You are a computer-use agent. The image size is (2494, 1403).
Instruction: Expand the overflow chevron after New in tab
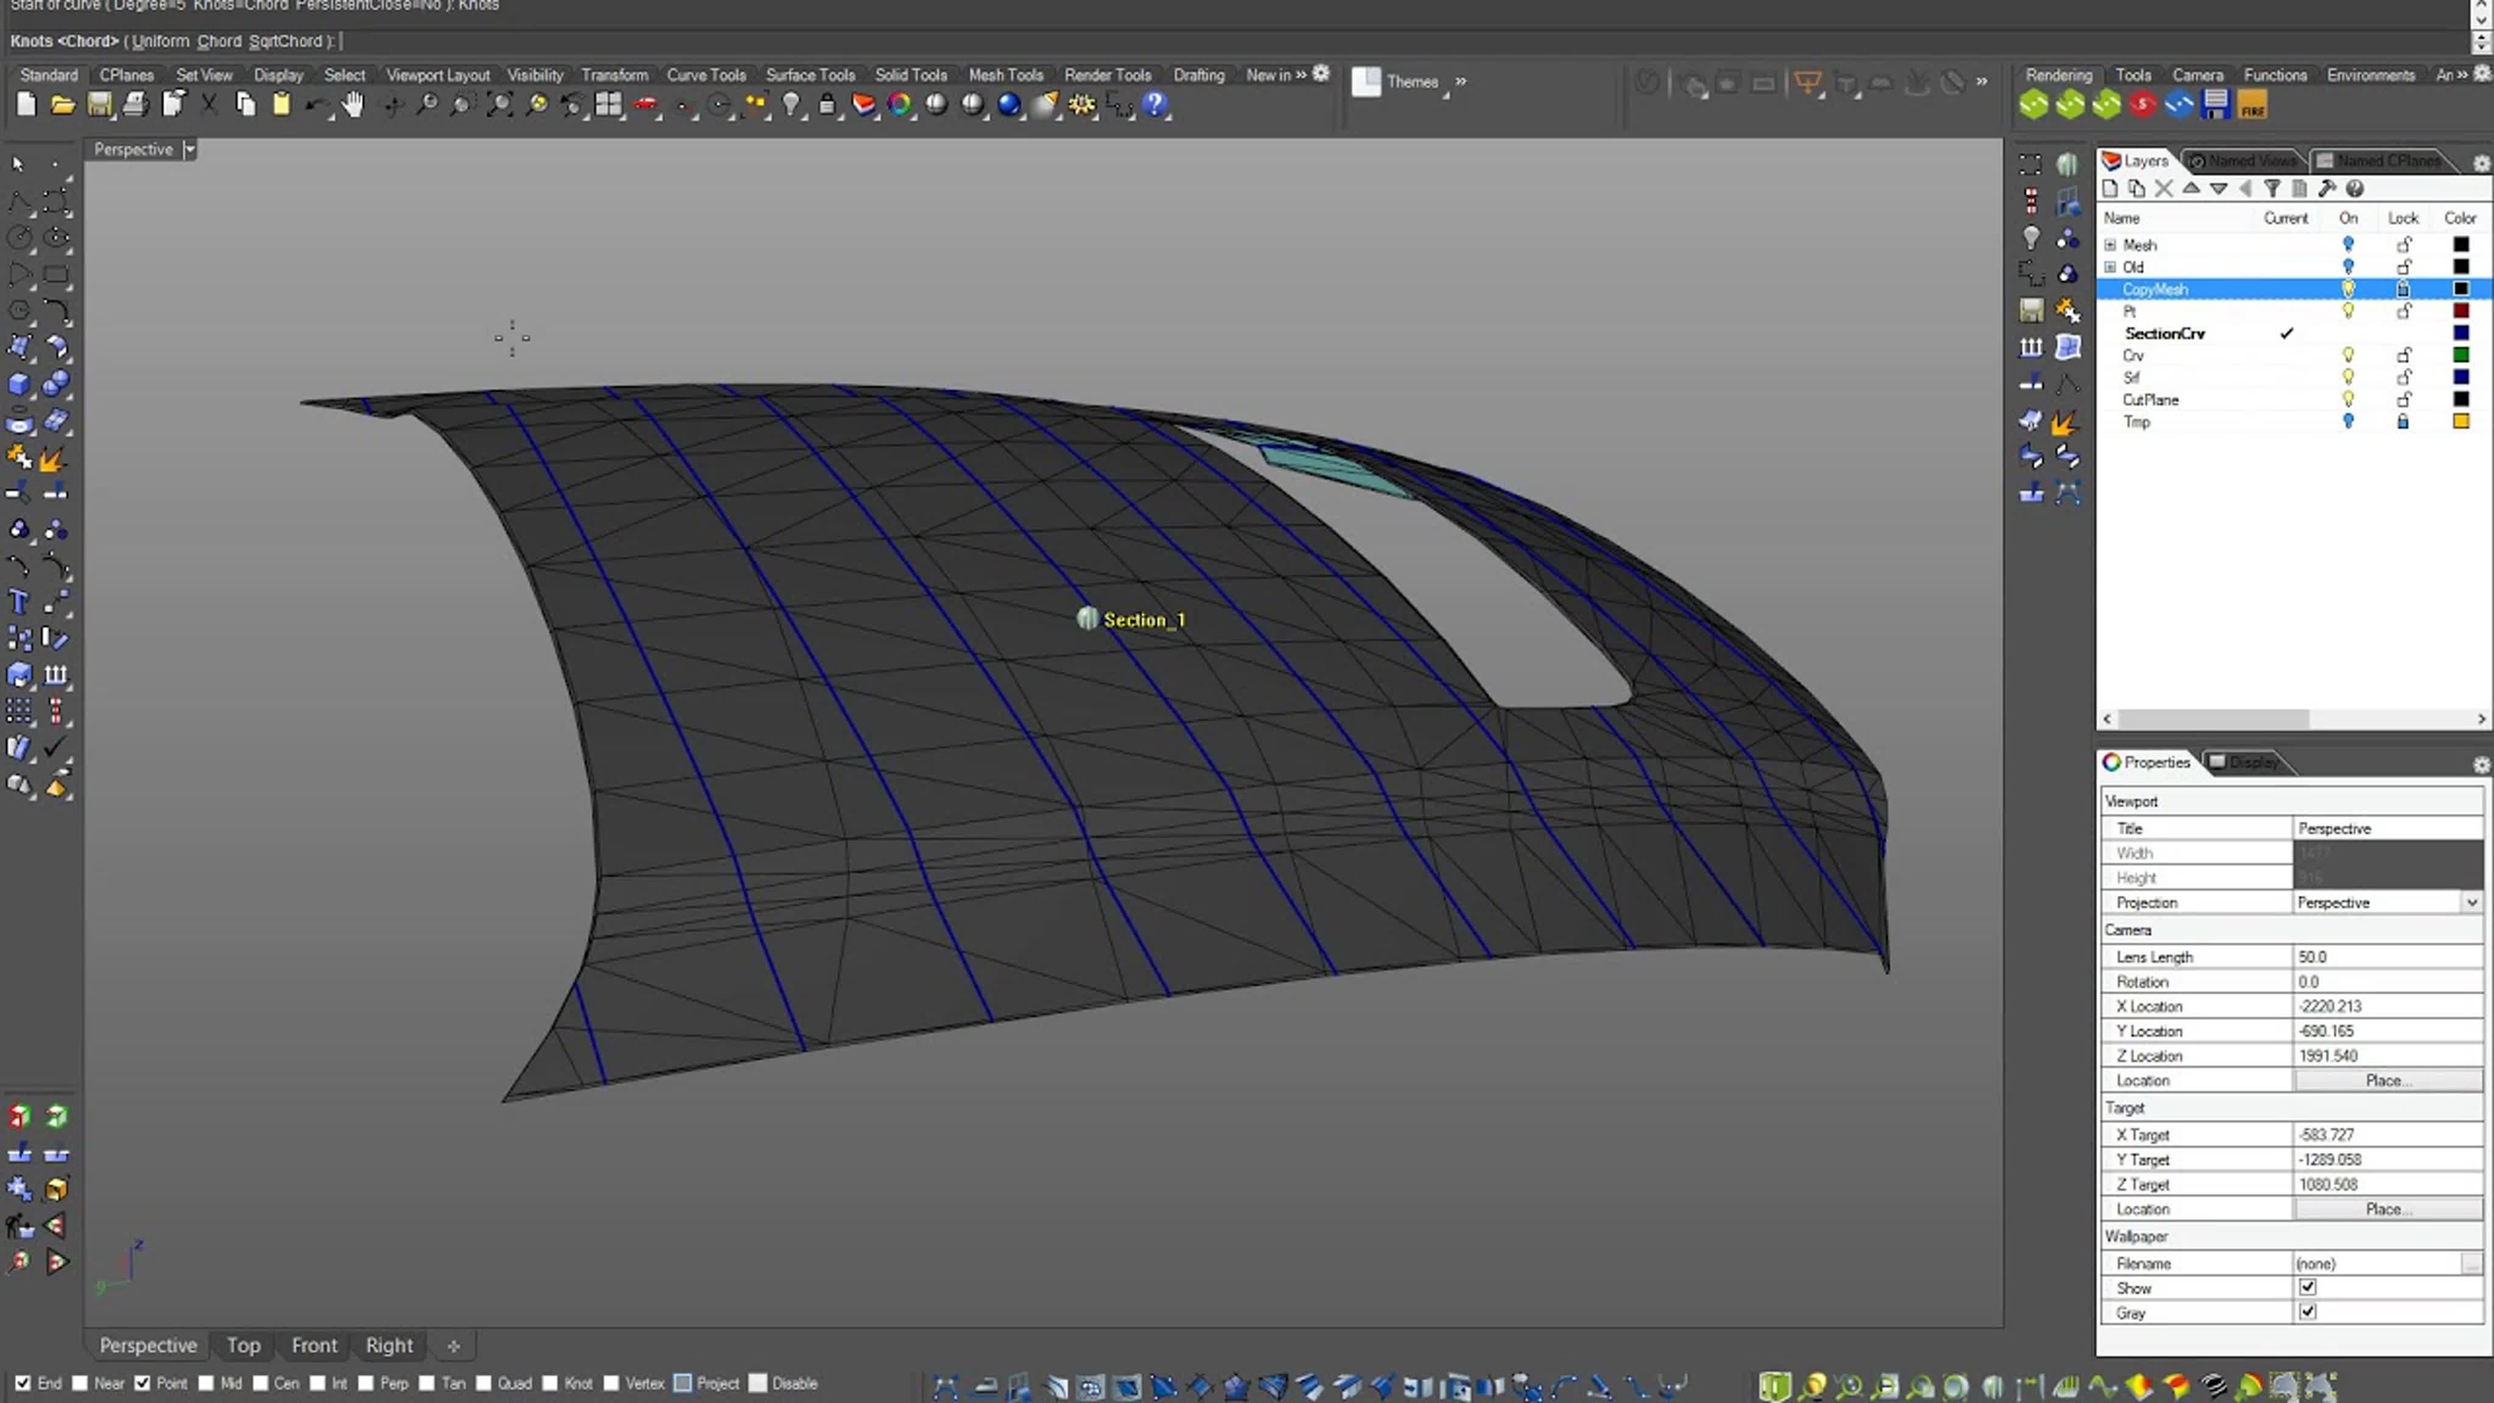[x=1301, y=74]
